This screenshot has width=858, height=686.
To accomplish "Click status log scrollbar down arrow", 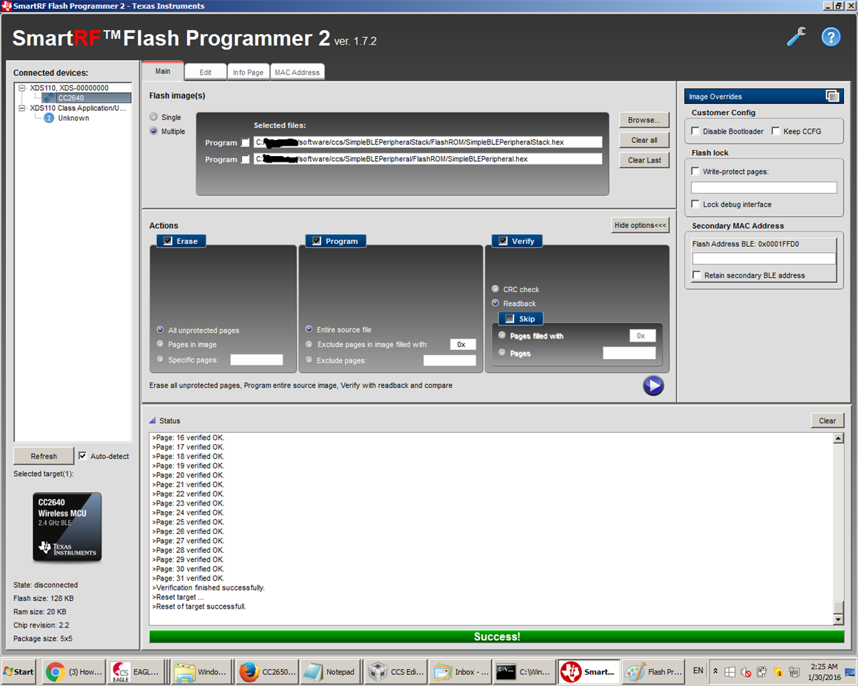I will pos(838,619).
